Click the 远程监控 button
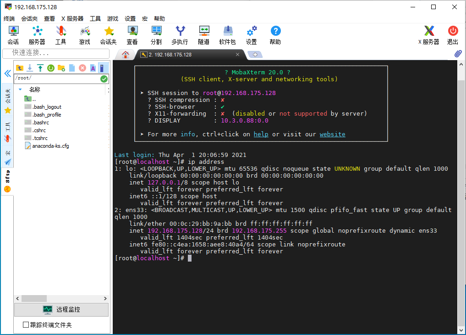 point(61,310)
